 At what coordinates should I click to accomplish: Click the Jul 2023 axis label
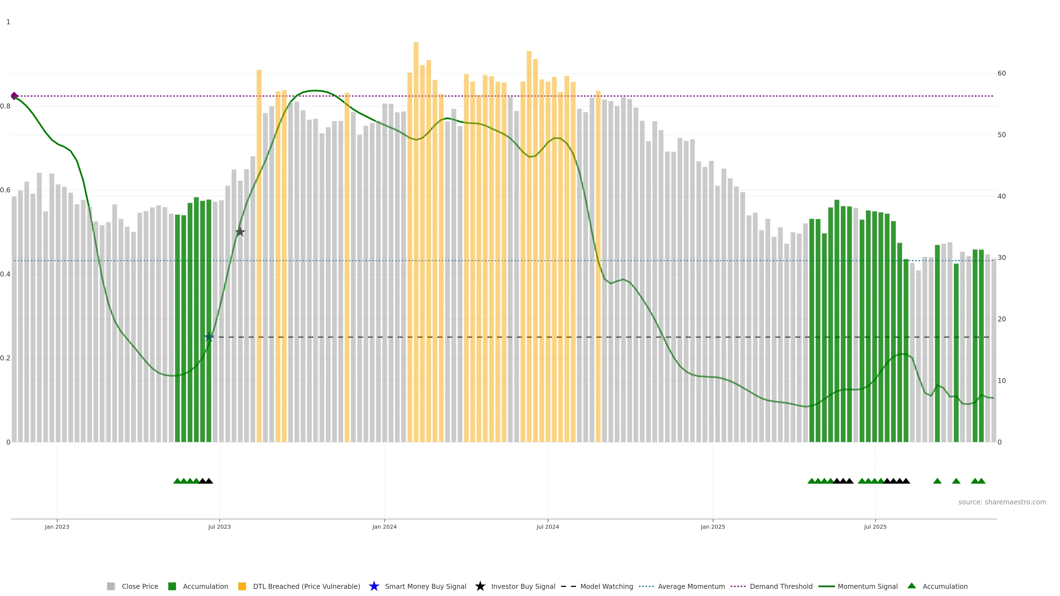pos(219,526)
